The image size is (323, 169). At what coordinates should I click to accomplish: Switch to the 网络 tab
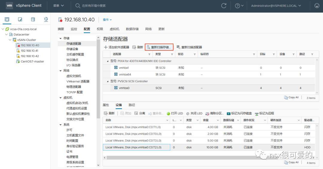[x=149, y=29]
